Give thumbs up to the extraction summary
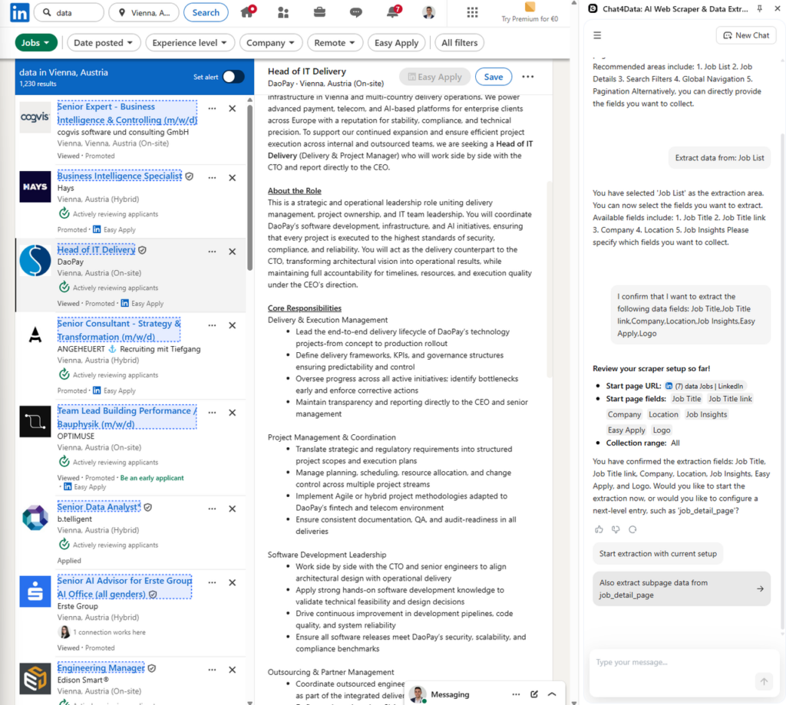Image resolution: width=786 pixels, height=705 pixels. [x=598, y=529]
